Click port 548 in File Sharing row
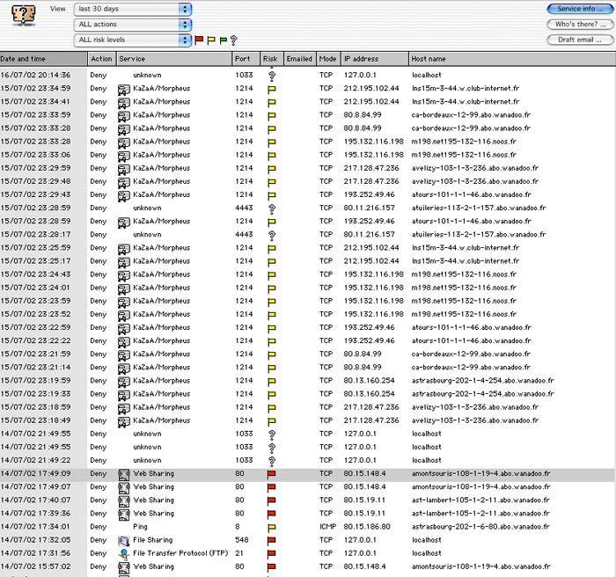The image size is (616, 577). [242, 540]
